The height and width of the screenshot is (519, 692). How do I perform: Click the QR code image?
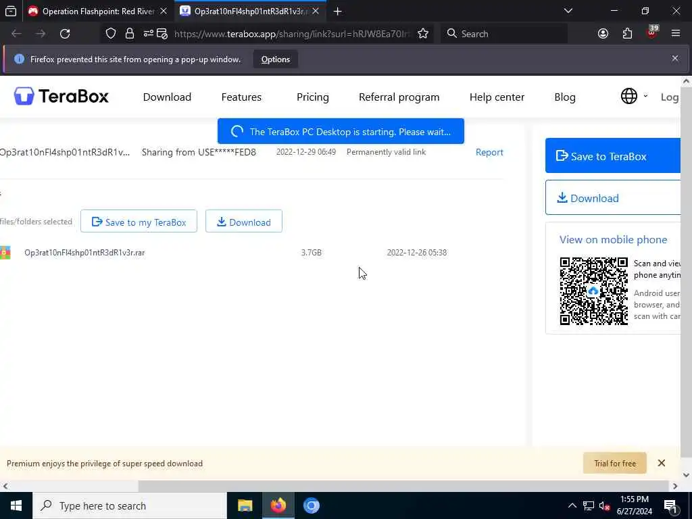click(x=593, y=291)
